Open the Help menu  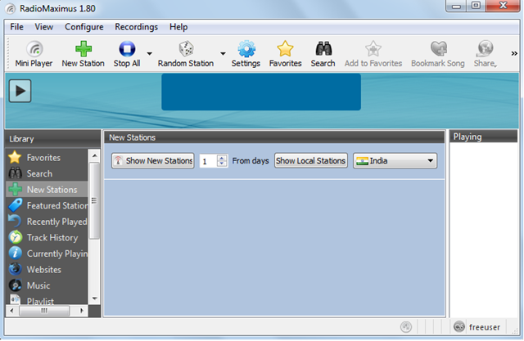click(x=178, y=27)
